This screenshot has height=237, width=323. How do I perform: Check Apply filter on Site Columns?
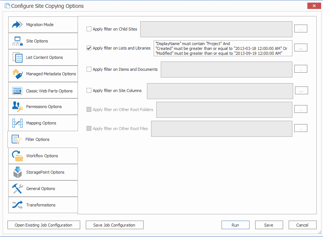89,91
